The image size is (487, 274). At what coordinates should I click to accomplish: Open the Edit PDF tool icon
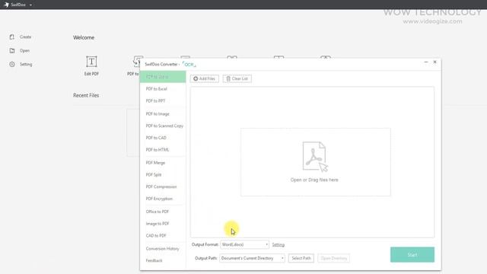pyautogui.click(x=91, y=62)
